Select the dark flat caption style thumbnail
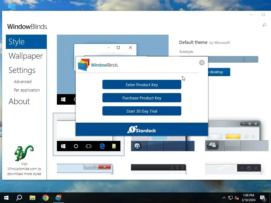Screen dimensions: 271x203 point(233,169)
